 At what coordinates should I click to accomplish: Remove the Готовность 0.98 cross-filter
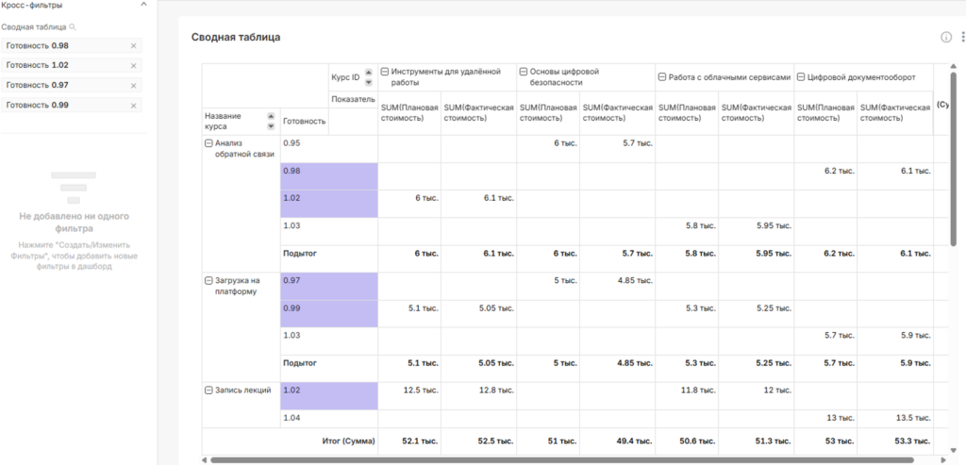[x=134, y=45]
